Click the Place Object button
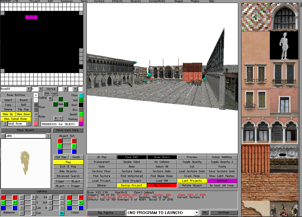 (26, 130)
